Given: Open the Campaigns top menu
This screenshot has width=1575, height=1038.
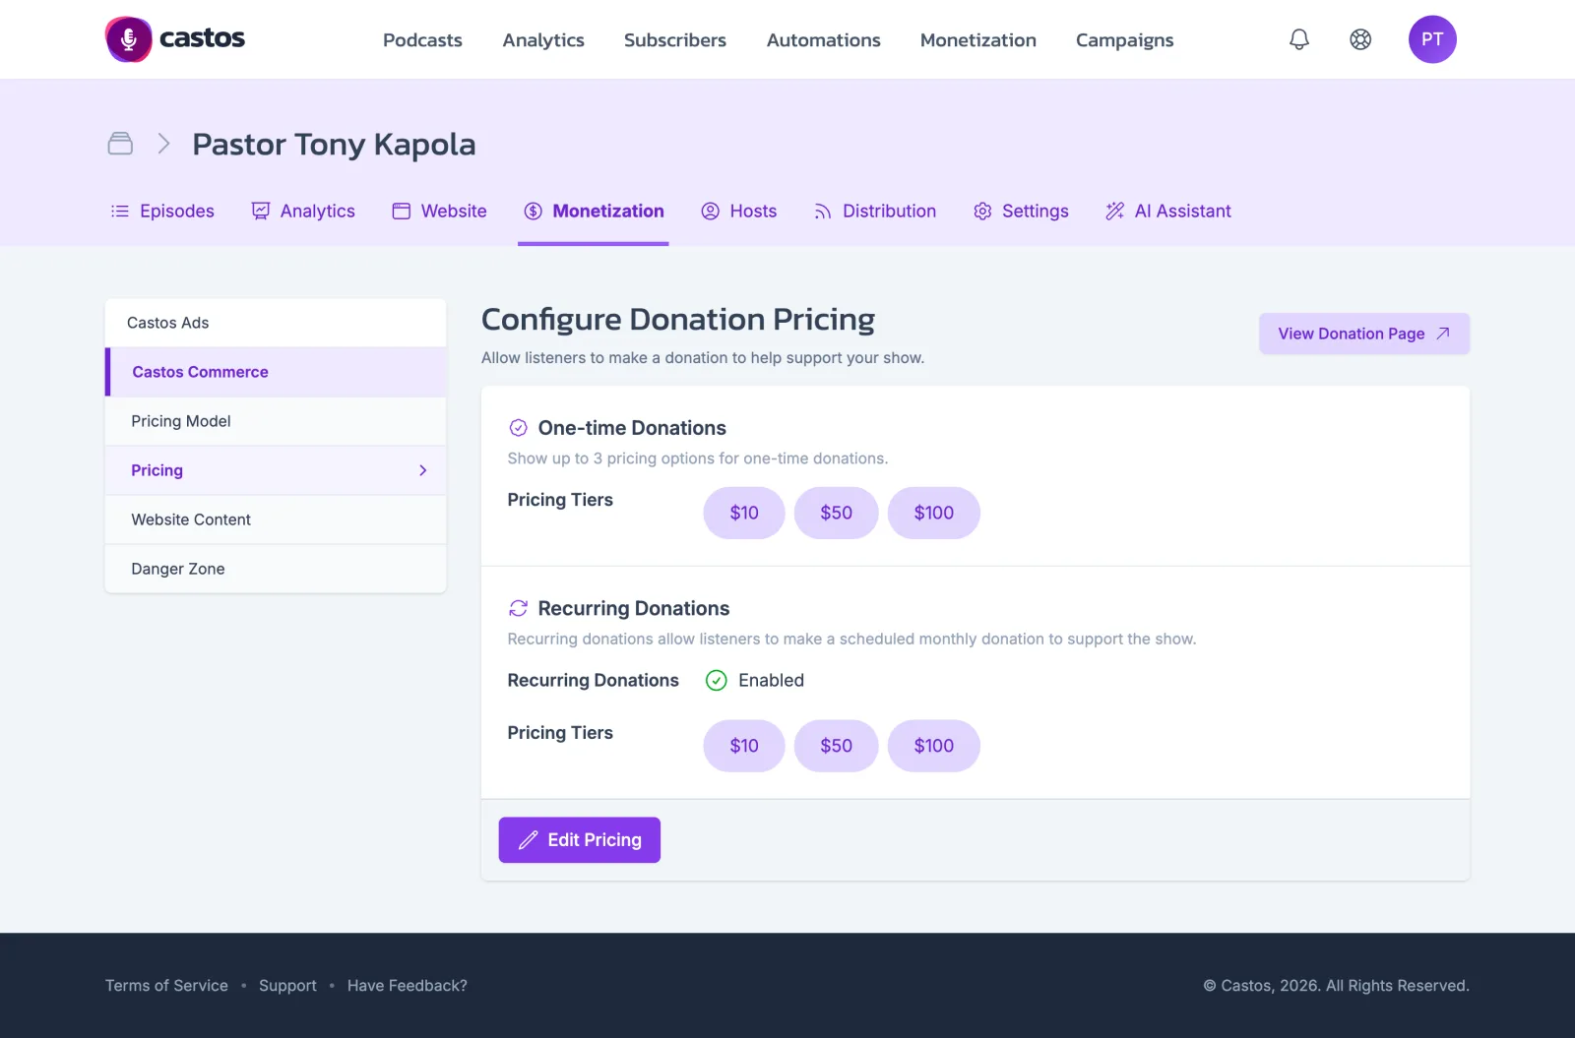Looking at the screenshot, I should [x=1125, y=40].
